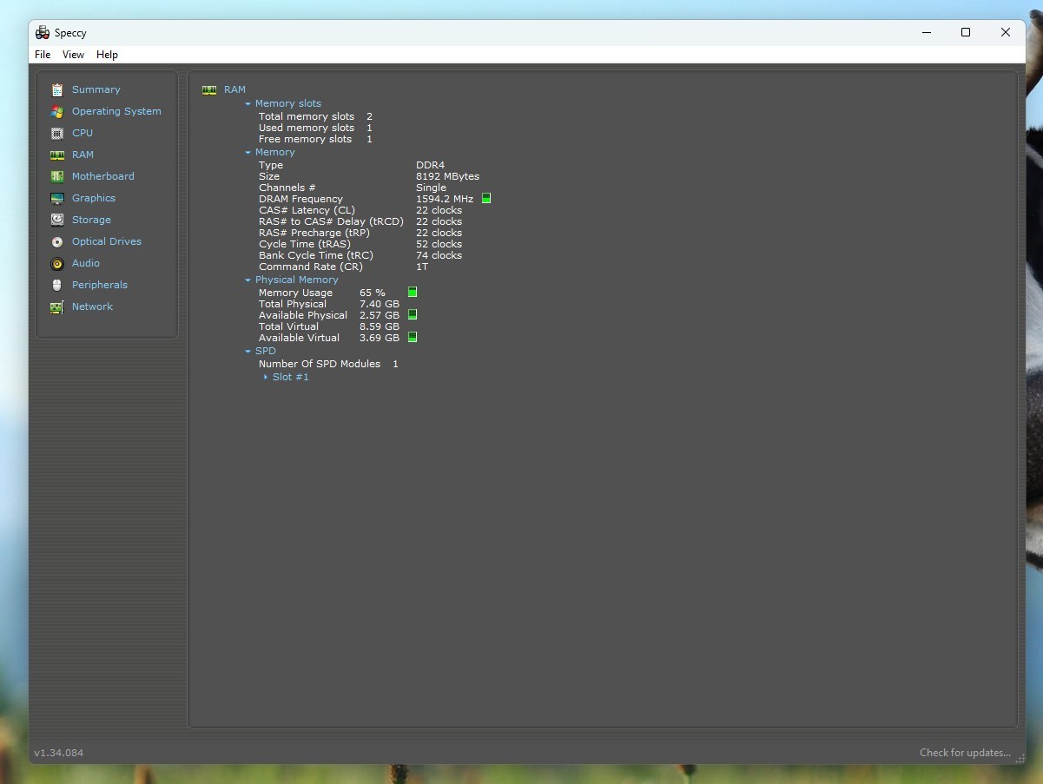The image size is (1043, 784).
Task: Open the View menu
Action: (x=74, y=55)
